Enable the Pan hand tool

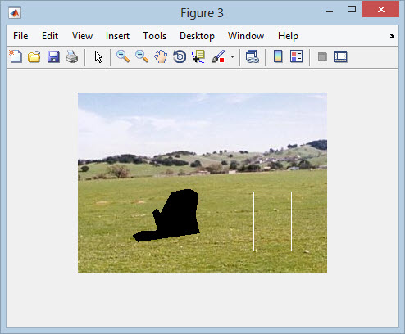pos(161,56)
